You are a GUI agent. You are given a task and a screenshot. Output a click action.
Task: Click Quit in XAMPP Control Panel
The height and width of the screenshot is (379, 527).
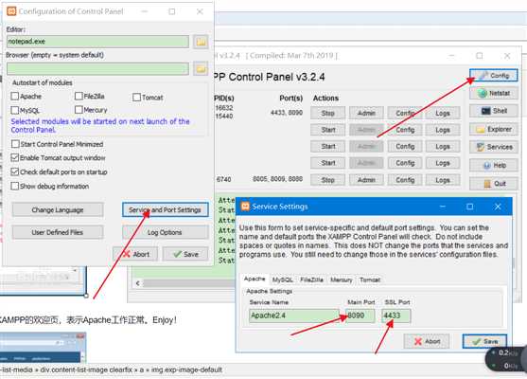pyautogui.click(x=493, y=184)
